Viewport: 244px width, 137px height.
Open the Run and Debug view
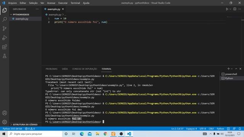pyautogui.click(x=5, y=38)
